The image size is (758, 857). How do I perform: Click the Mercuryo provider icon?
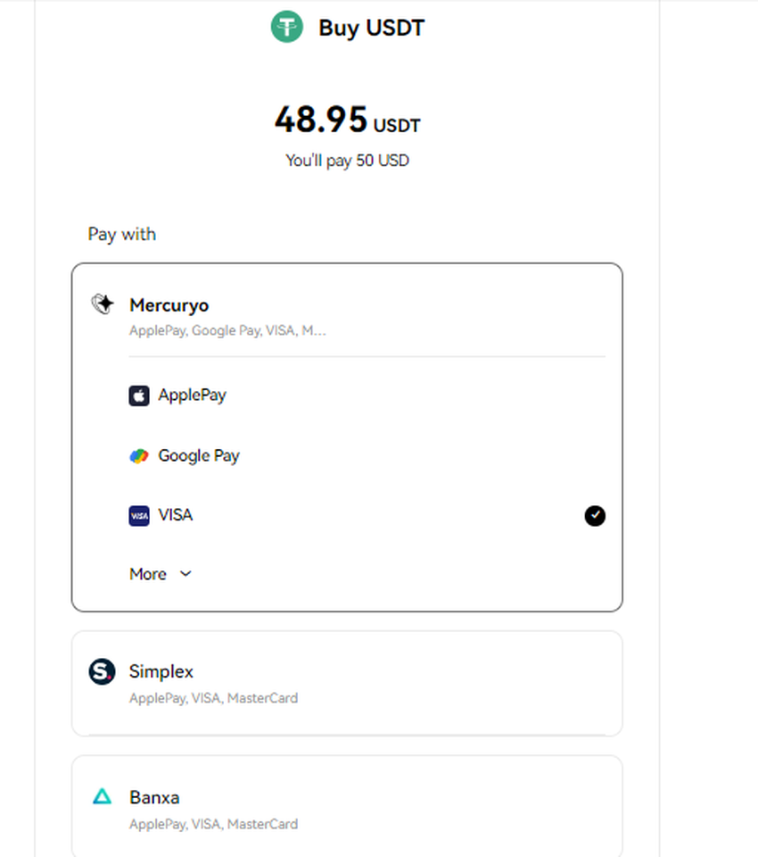(103, 304)
